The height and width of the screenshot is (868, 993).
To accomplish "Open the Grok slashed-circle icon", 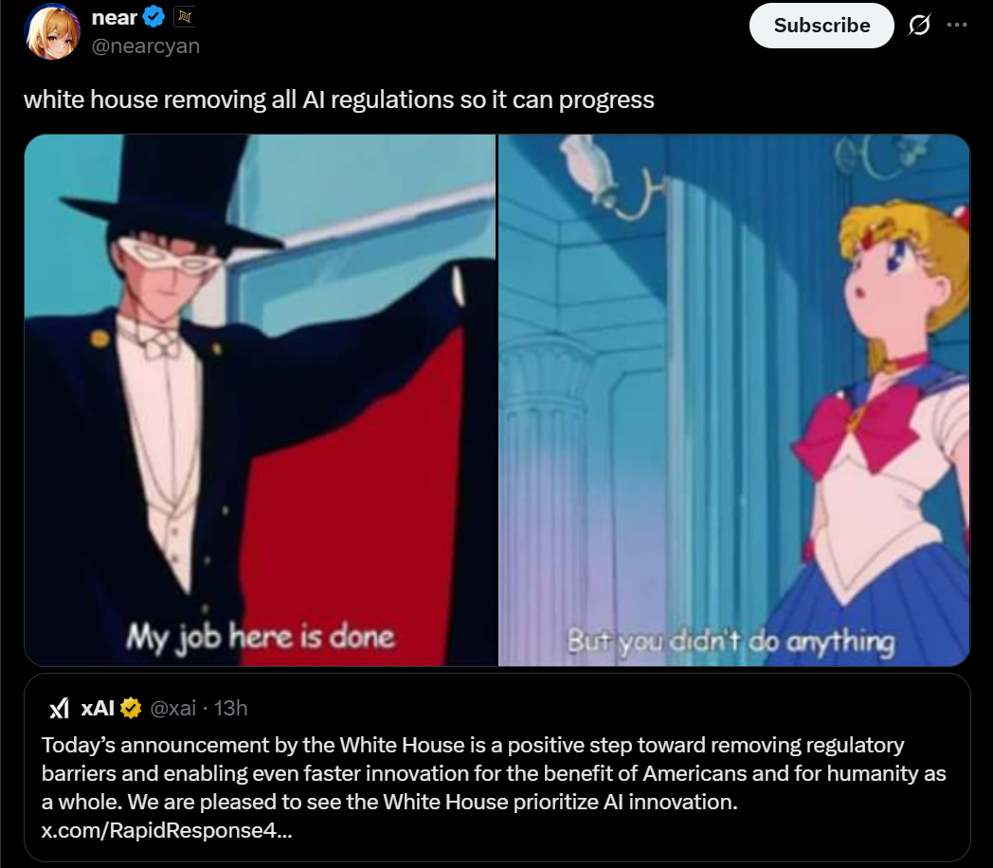I will click(918, 26).
